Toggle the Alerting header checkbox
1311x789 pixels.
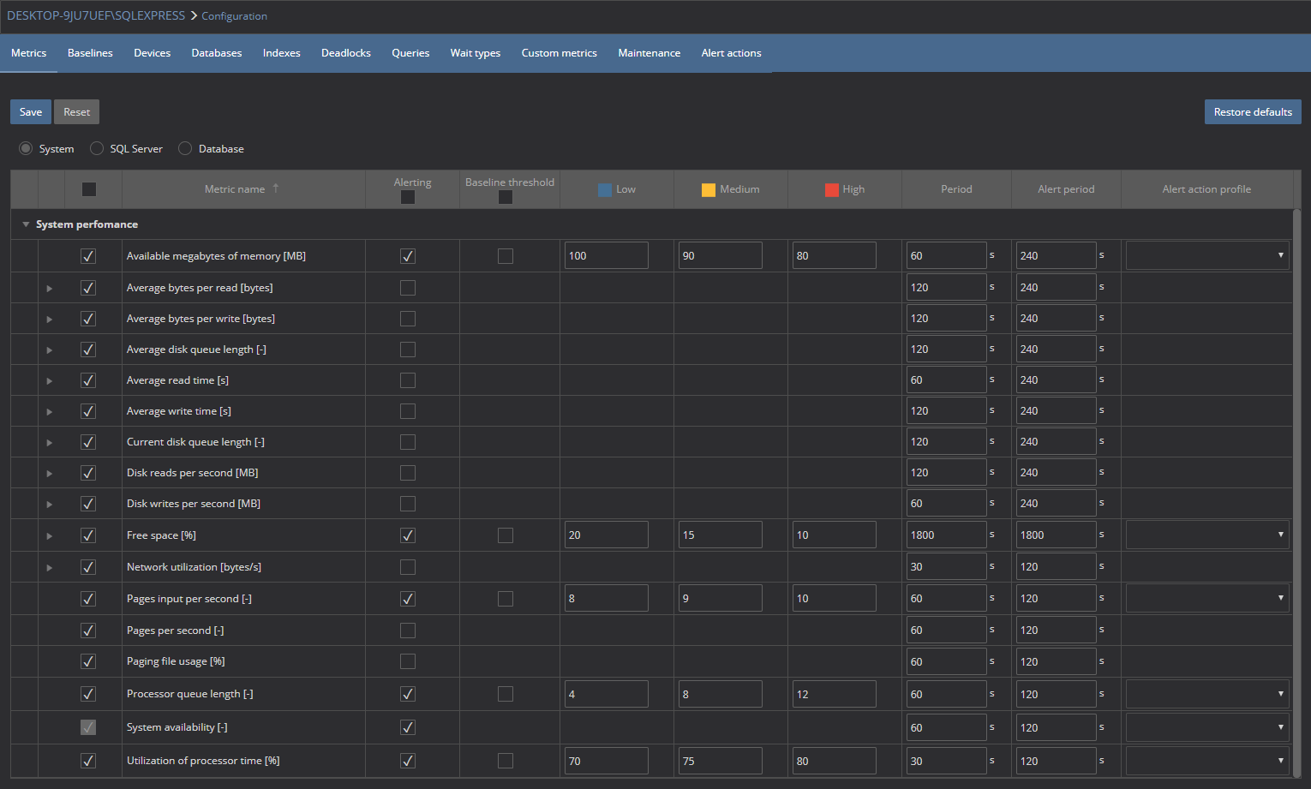pos(408,197)
